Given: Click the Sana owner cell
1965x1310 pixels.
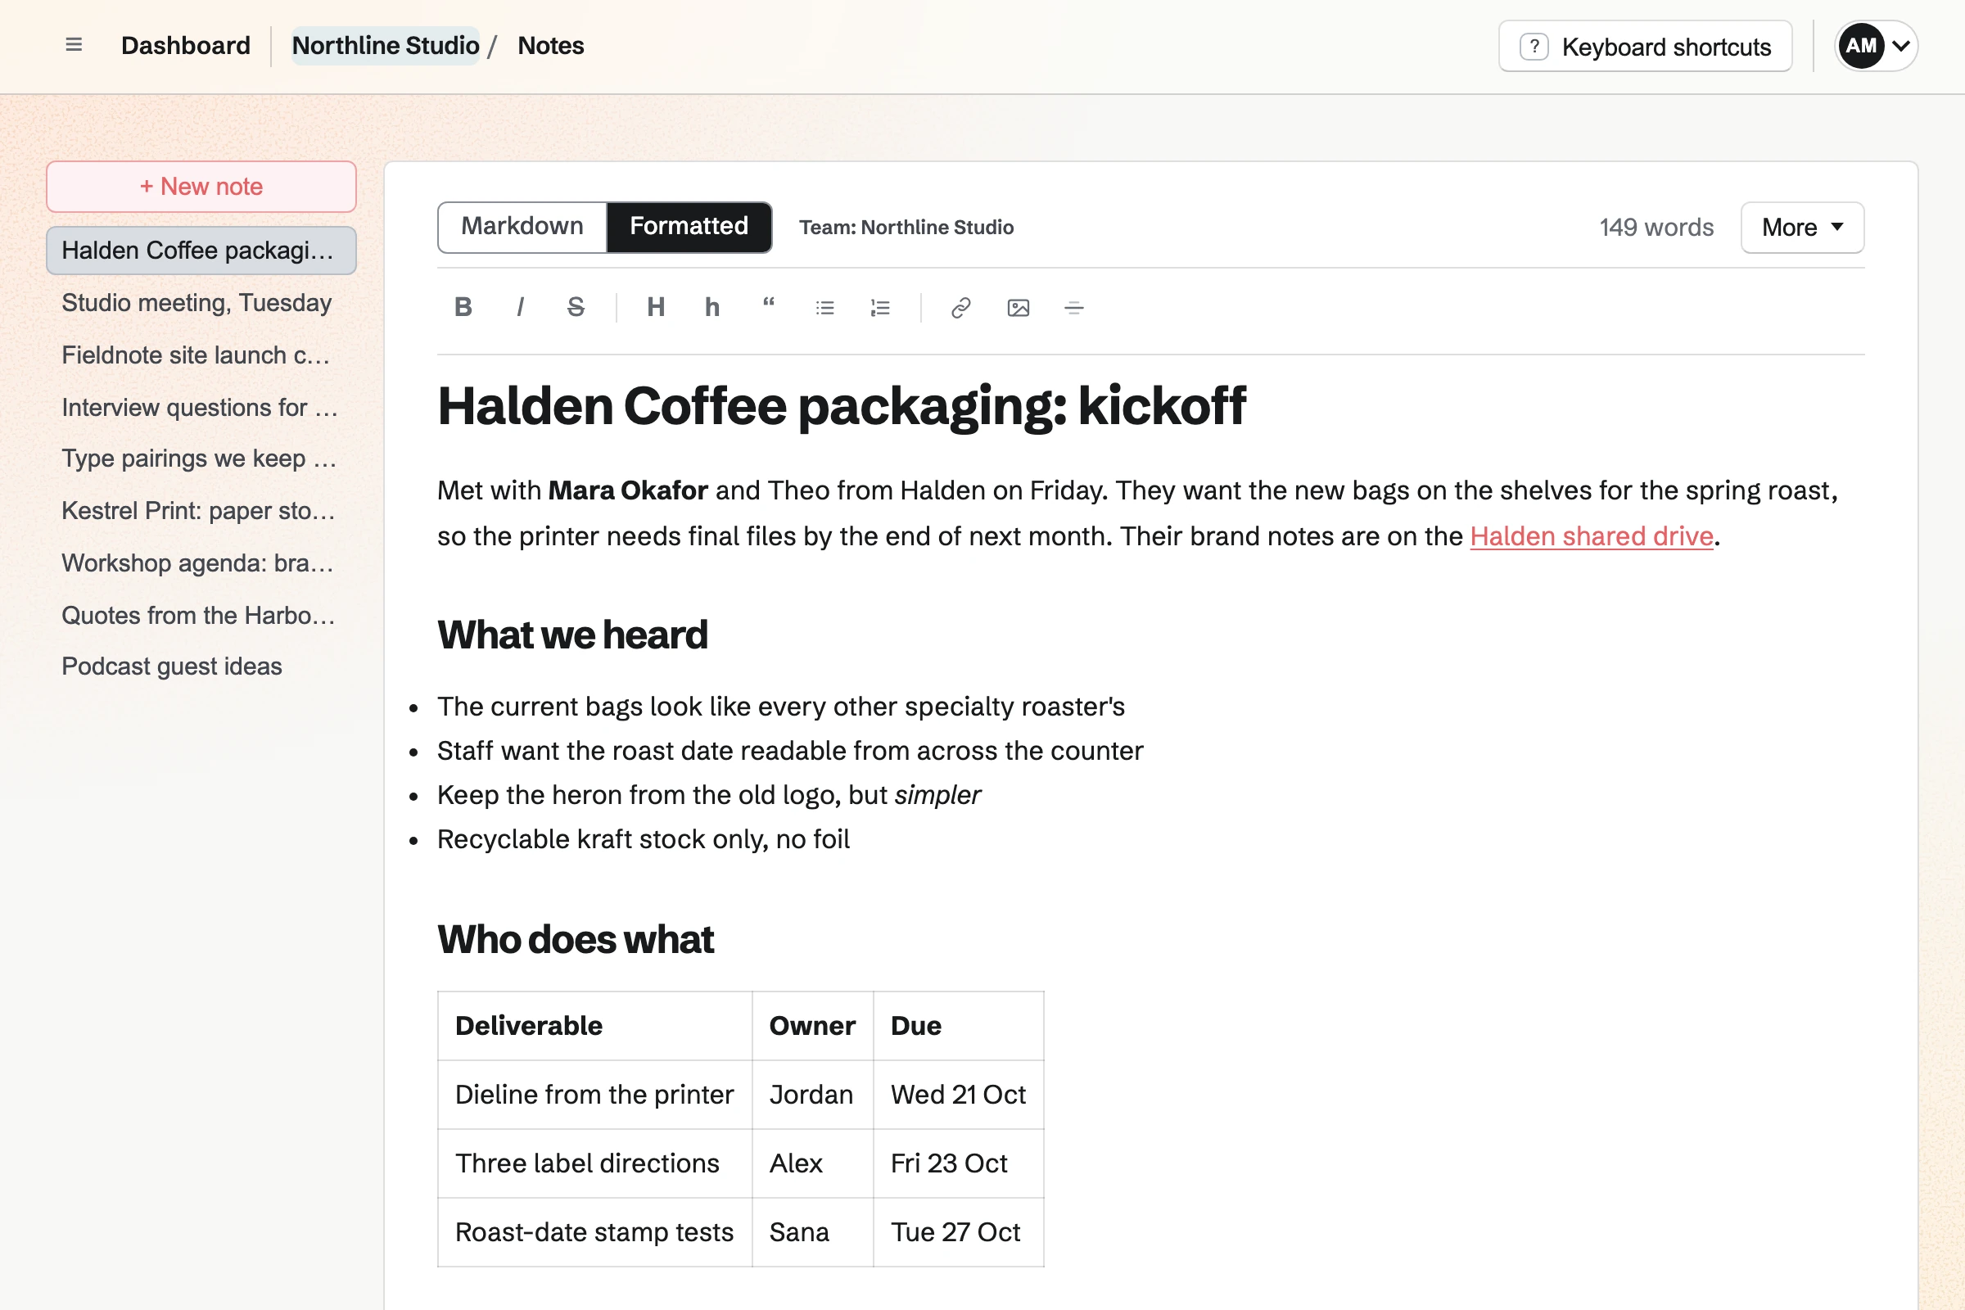Looking at the screenshot, I should tap(812, 1232).
